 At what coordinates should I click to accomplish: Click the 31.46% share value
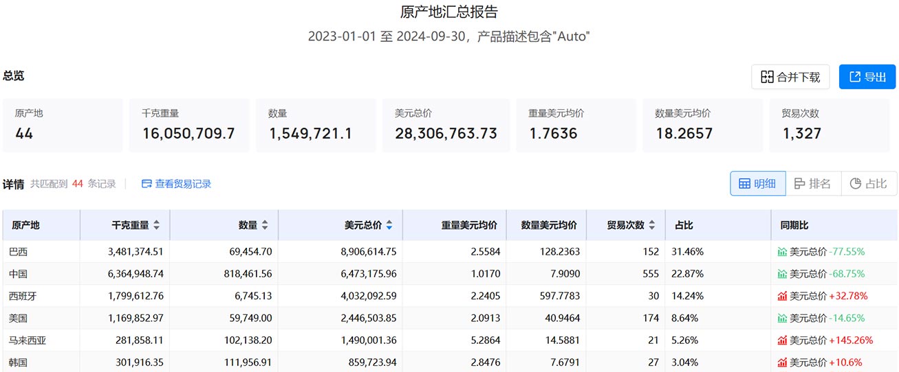[x=689, y=252]
